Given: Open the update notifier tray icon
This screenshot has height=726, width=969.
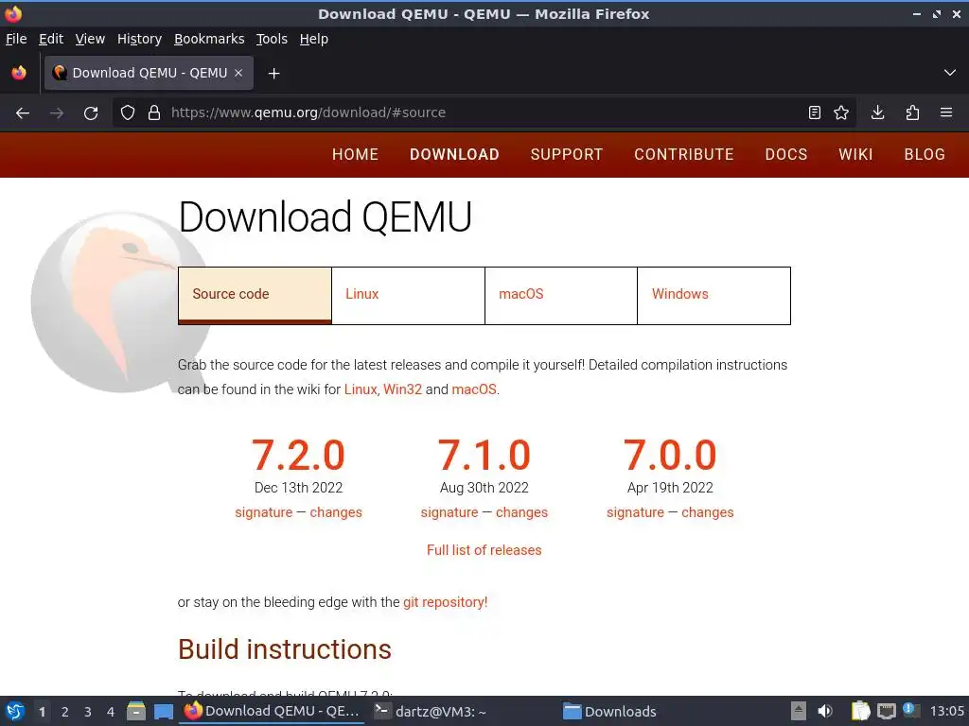Looking at the screenshot, I should [910, 711].
